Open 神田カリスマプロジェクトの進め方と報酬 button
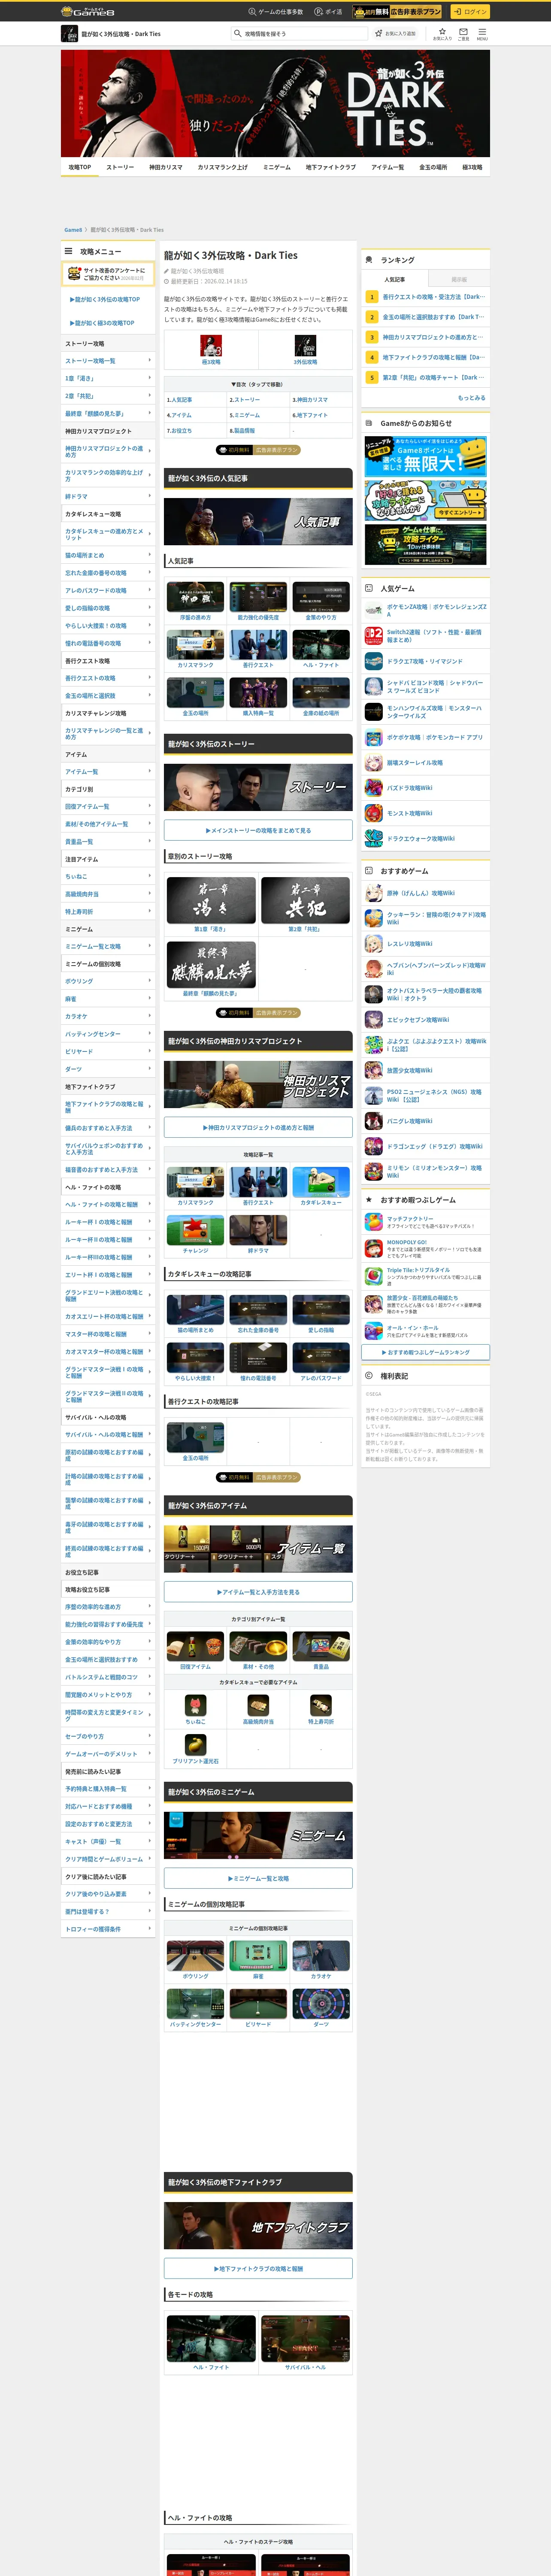 (258, 1127)
